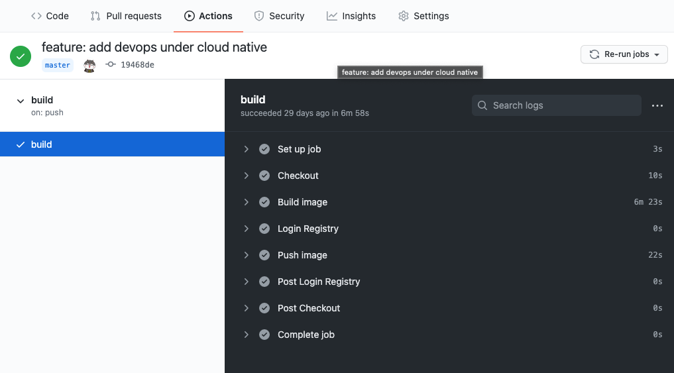Click the commit hash 19468de
Image resolution: width=674 pixels, height=373 pixels.
[x=137, y=65]
